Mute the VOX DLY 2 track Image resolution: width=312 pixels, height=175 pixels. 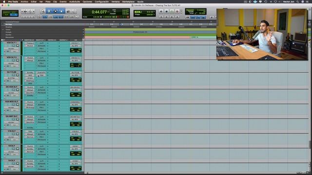(x=18, y=60)
